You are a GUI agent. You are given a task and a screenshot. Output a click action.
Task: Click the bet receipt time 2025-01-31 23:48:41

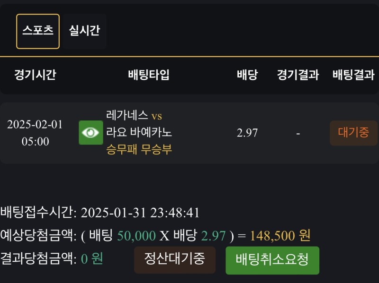coord(140,212)
